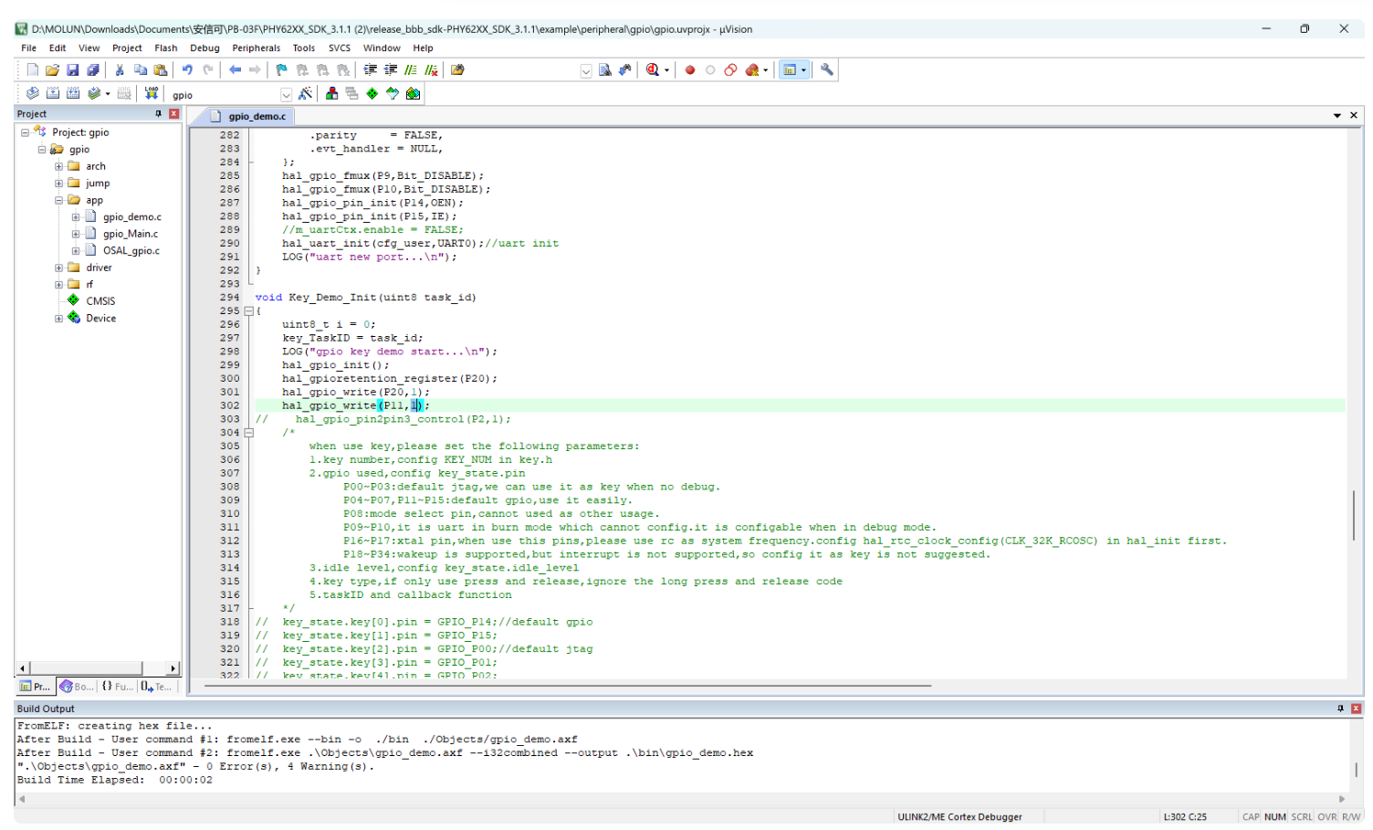
Task: Navigate backwards with blue left arrow
Action: pyautogui.click(x=236, y=69)
